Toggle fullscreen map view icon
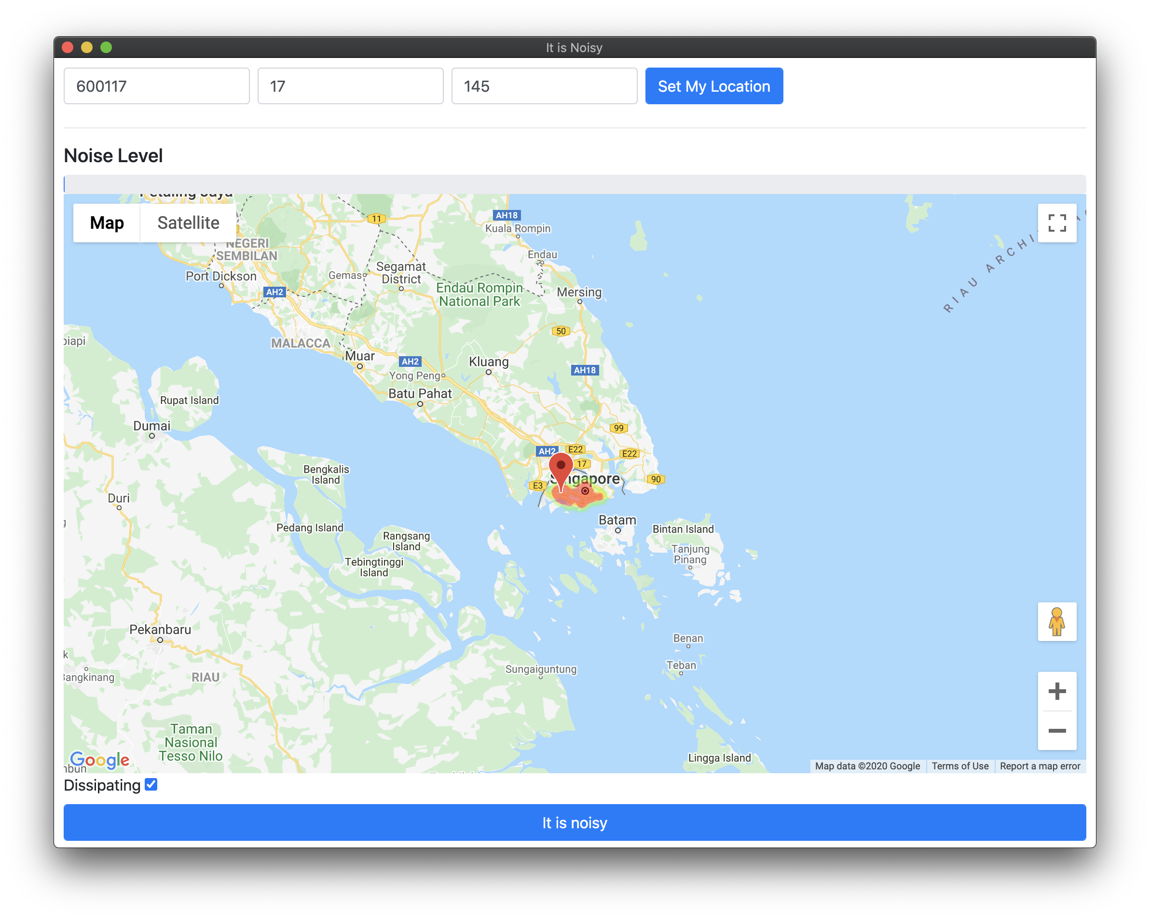This screenshot has width=1150, height=919. tap(1056, 223)
